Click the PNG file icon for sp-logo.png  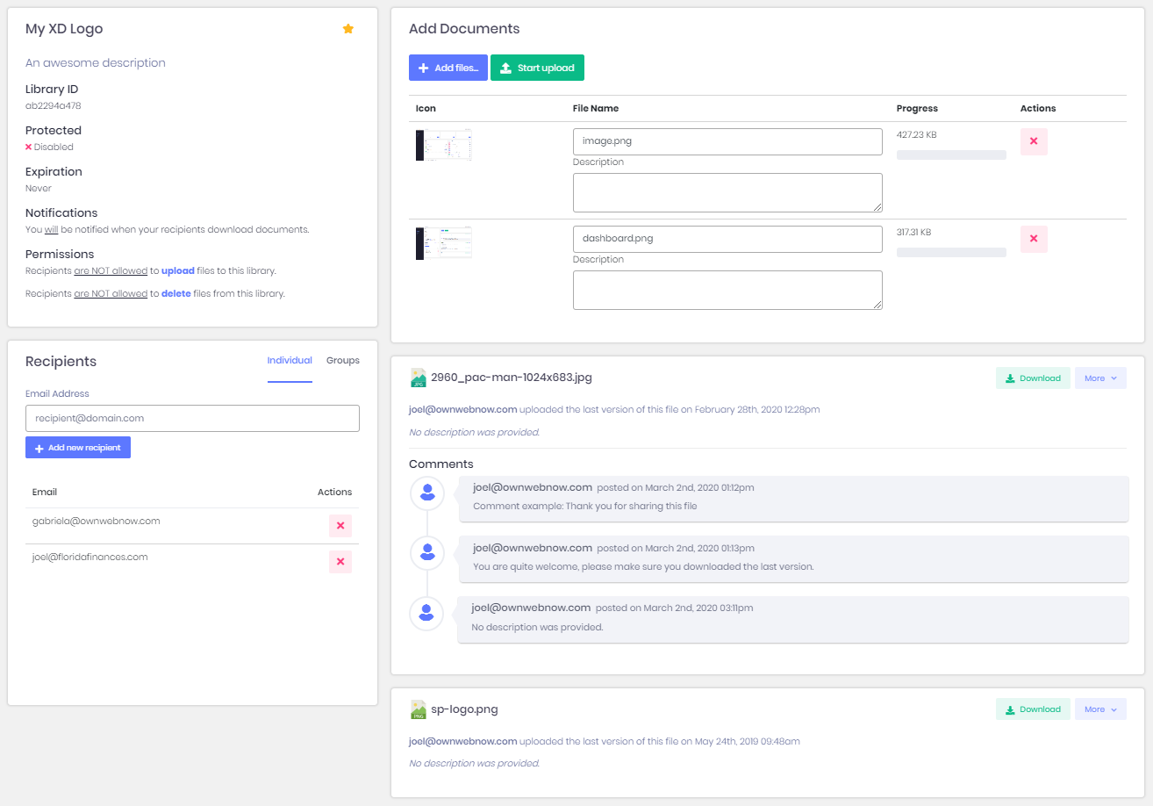419,709
